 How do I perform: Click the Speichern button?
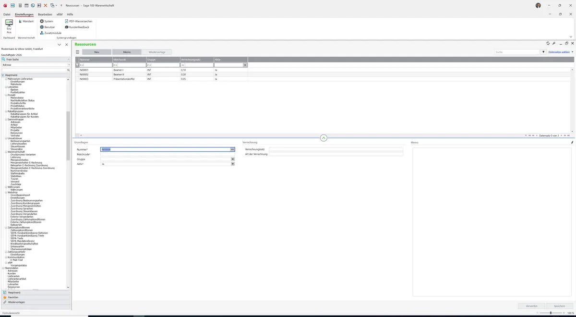pos(560,305)
